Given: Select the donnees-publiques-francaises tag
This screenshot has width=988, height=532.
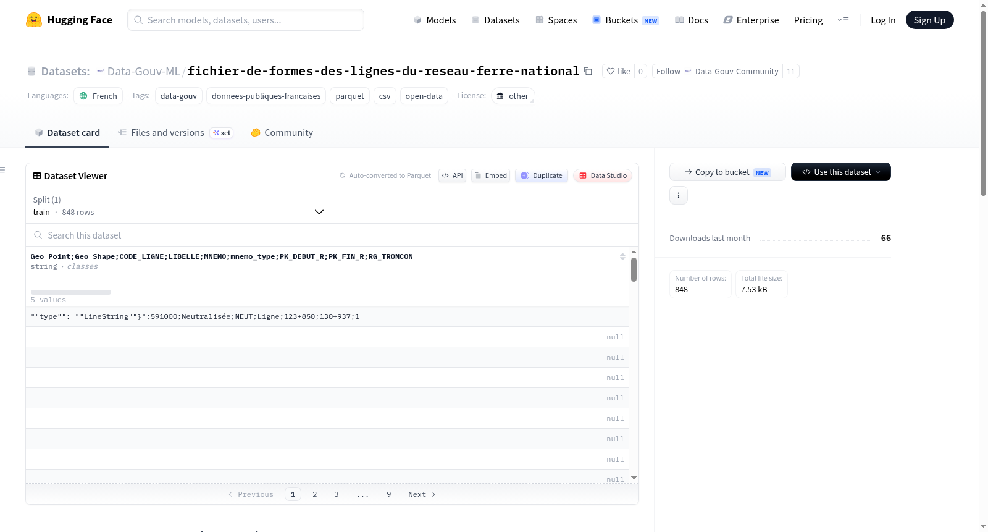Looking at the screenshot, I should point(266,96).
